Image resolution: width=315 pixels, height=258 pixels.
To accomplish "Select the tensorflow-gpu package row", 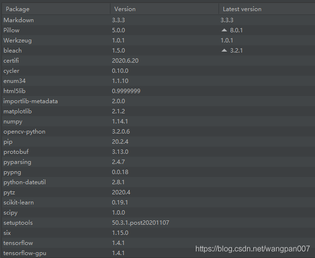I will click(x=25, y=253).
